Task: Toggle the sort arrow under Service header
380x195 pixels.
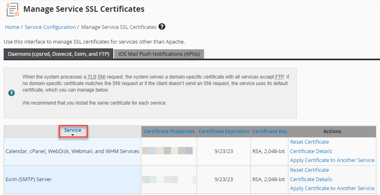Action: tap(72, 135)
